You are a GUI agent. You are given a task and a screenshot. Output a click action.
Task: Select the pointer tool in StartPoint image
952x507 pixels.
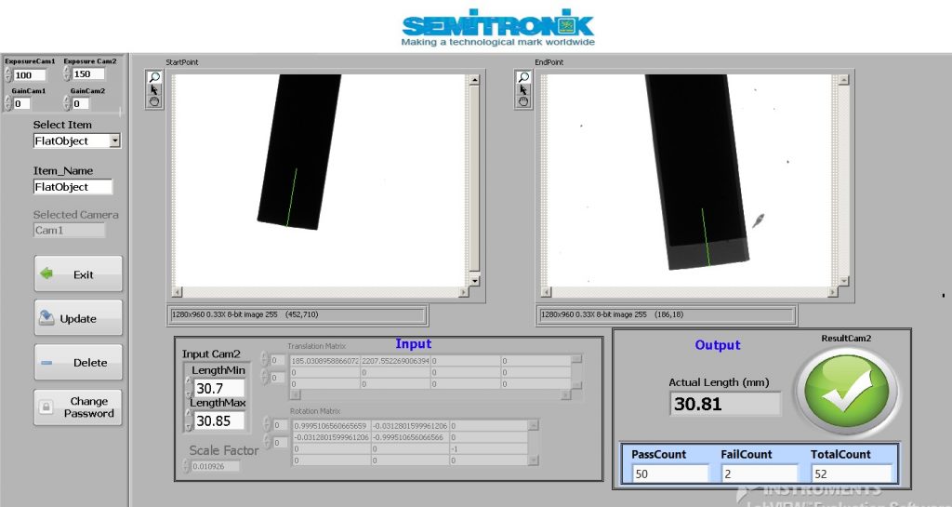pyautogui.click(x=154, y=90)
